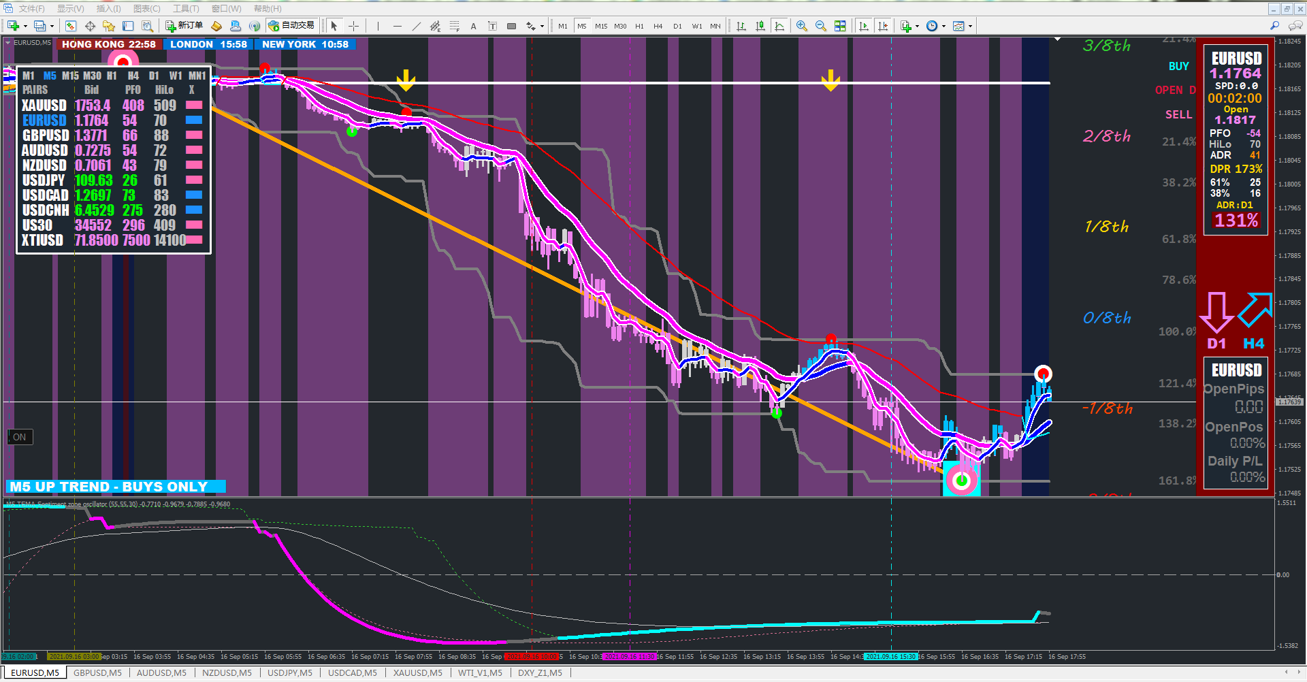Toggle the ON button on chart

tap(20, 437)
